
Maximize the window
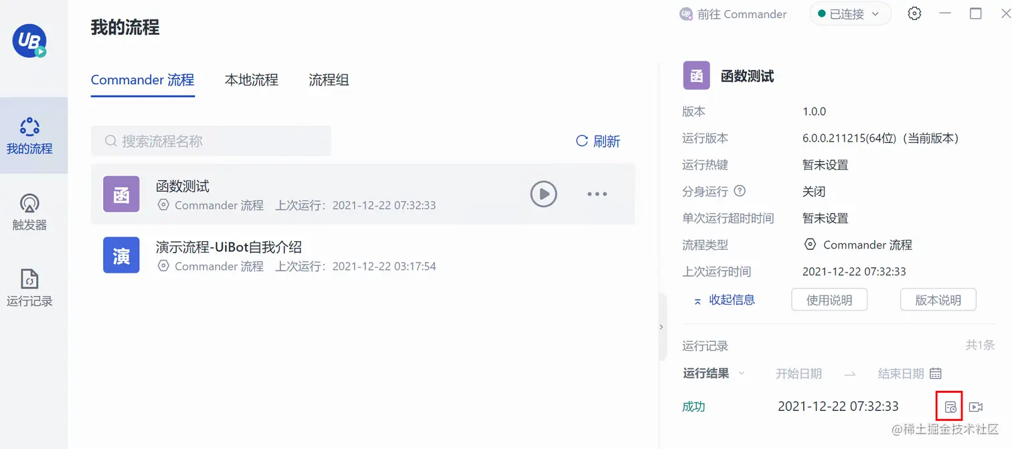(x=976, y=13)
